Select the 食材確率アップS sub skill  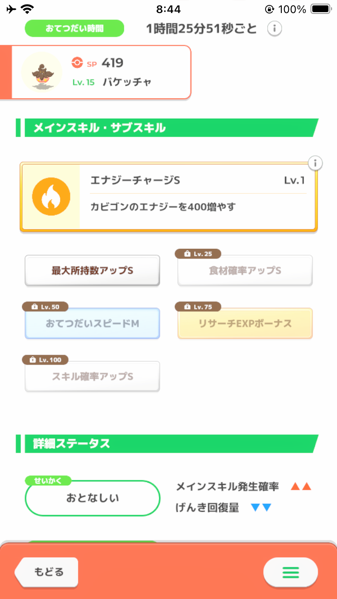click(x=245, y=271)
